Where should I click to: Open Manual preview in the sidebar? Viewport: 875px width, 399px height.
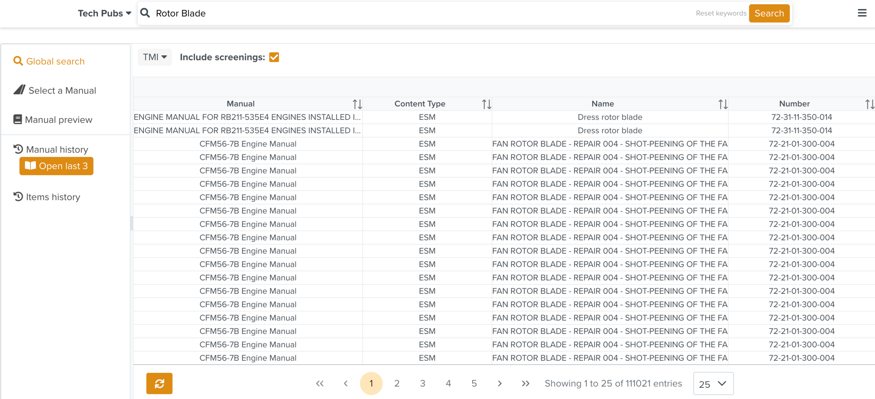coord(53,120)
